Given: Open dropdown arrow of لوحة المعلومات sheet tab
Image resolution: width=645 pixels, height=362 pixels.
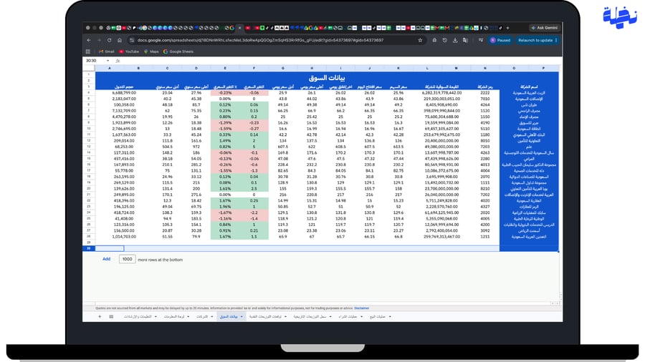Looking at the screenshot, I should pyautogui.click(x=188, y=316).
